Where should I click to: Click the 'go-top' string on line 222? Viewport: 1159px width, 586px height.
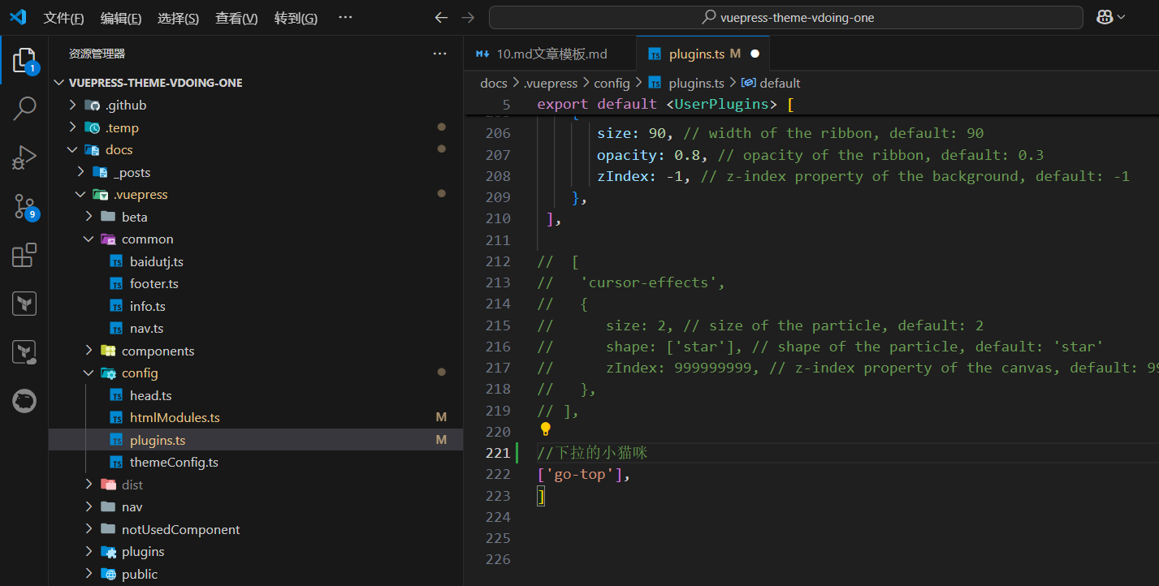point(580,474)
